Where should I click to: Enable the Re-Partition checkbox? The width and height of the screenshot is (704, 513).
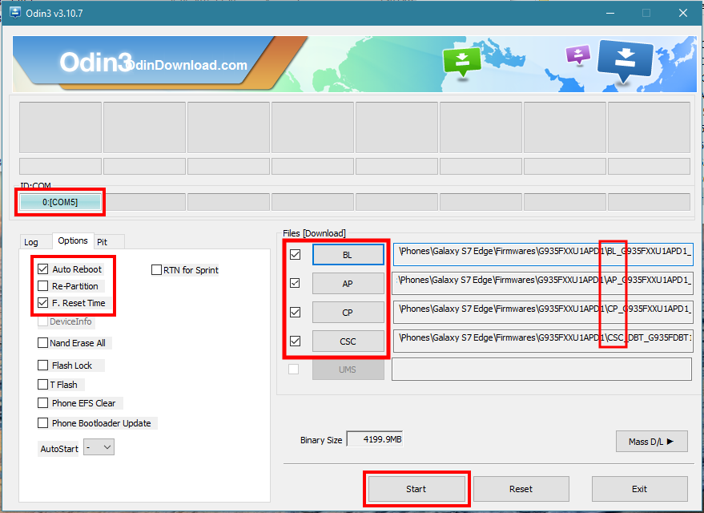(x=43, y=286)
